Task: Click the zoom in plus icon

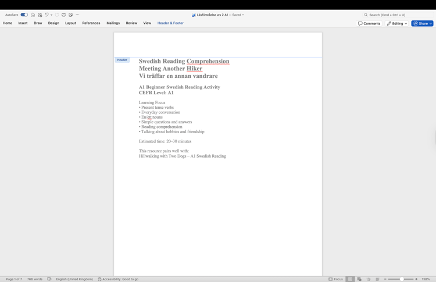Action: 416,279
